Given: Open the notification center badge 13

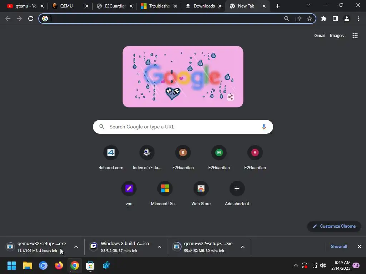Looking at the screenshot, I should pyautogui.click(x=356, y=265).
